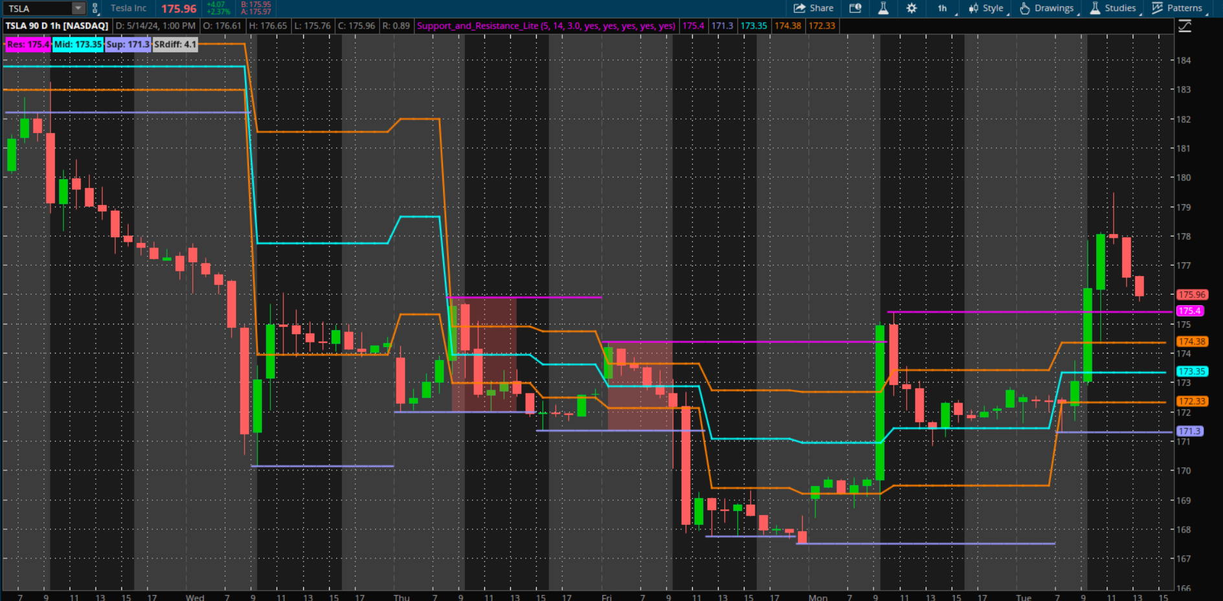Click the Mon label on time axis
Viewport: 1223px width, 601px height.
point(818,597)
